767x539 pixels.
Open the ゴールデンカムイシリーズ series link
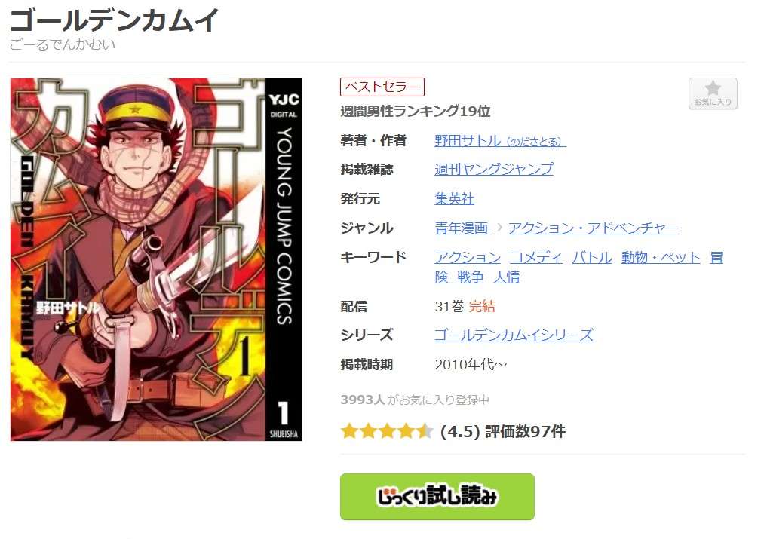pyautogui.click(x=514, y=335)
